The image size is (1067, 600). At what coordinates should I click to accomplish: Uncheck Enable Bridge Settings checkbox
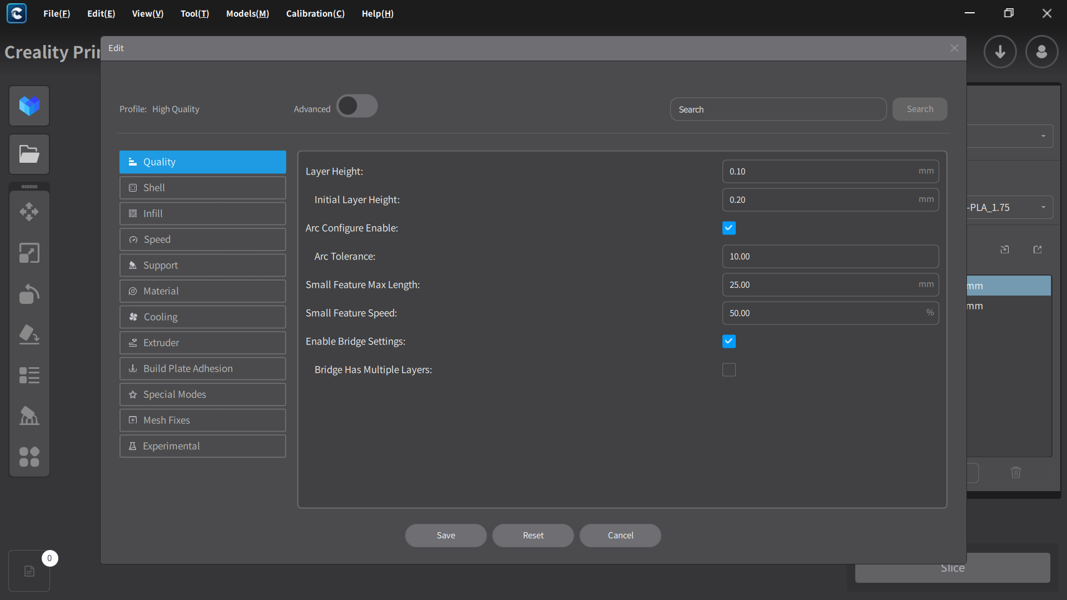pyautogui.click(x=729, y=341)
